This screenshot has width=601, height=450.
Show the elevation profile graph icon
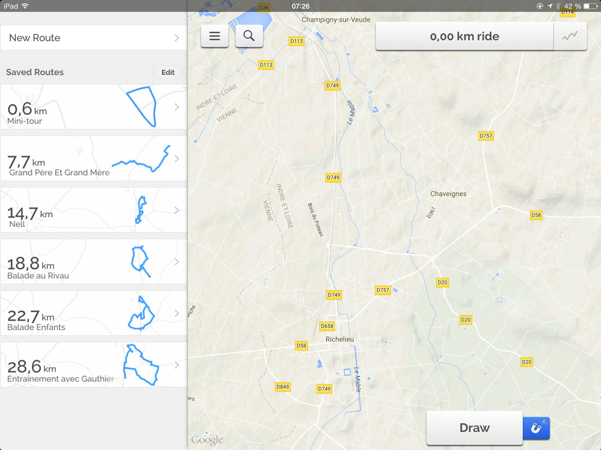coord(570,37)
